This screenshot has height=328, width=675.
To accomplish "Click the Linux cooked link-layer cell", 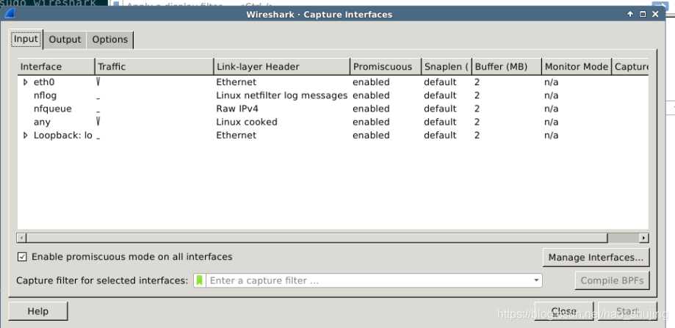I will point(247,122).
